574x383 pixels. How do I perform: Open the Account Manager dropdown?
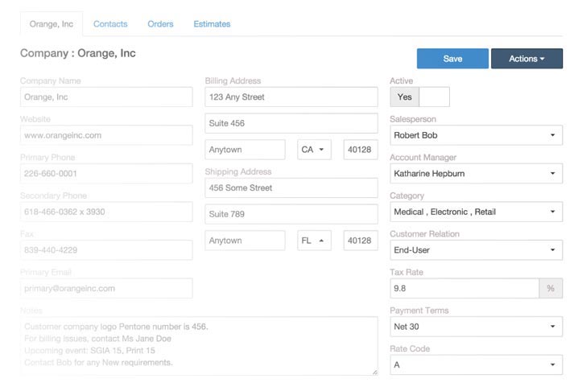pos(476,173)
